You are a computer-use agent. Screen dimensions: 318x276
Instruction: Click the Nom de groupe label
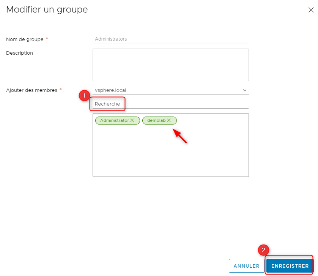coord(25,39)
